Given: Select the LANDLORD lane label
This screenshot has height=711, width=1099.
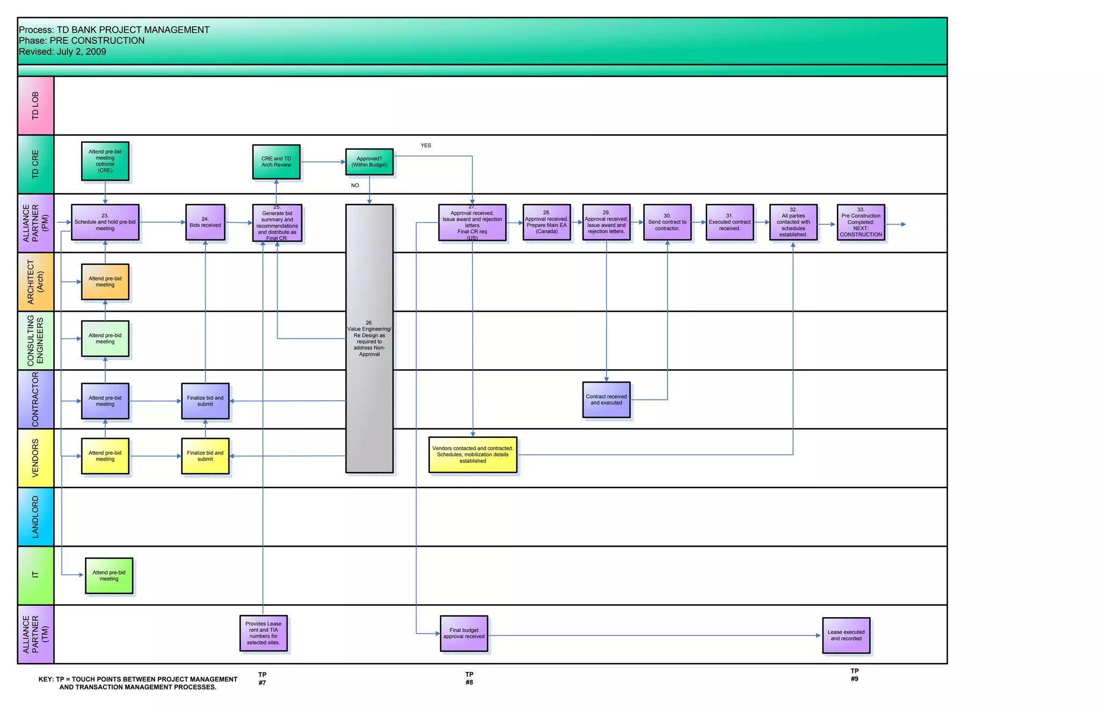Looking at the screenshot, I should 35,517.
